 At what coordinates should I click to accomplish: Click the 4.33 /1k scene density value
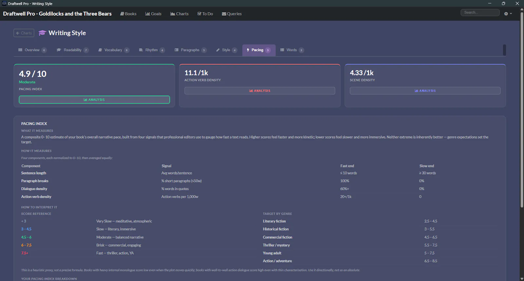pos(362,73)
